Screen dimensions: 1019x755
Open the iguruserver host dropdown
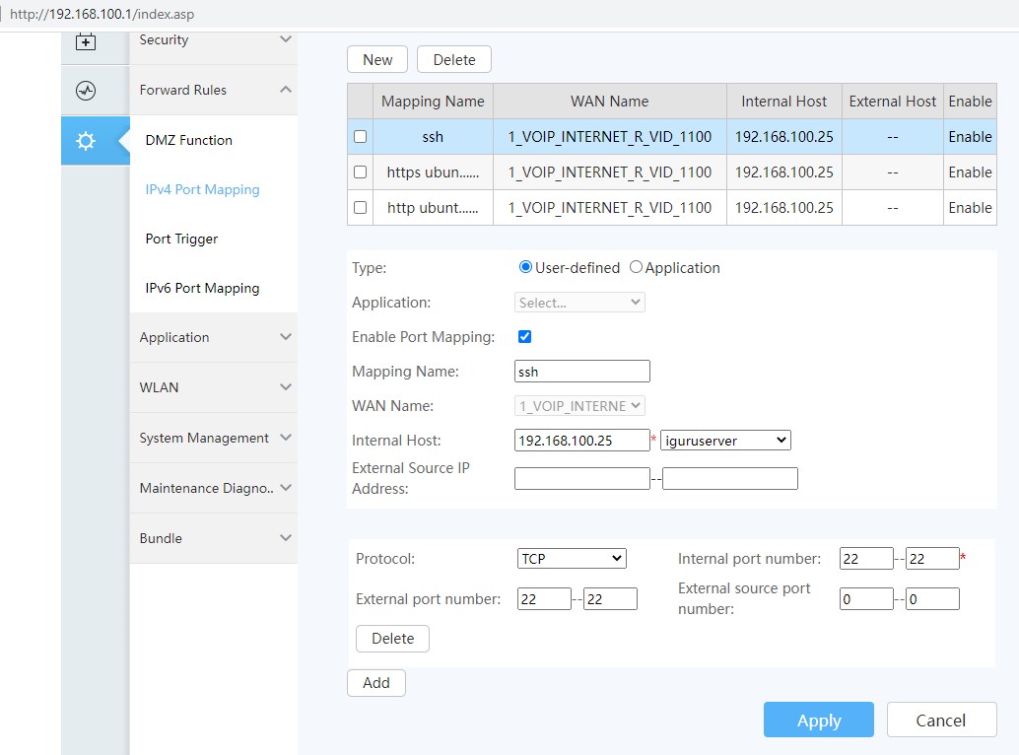(x=725, y=441)
